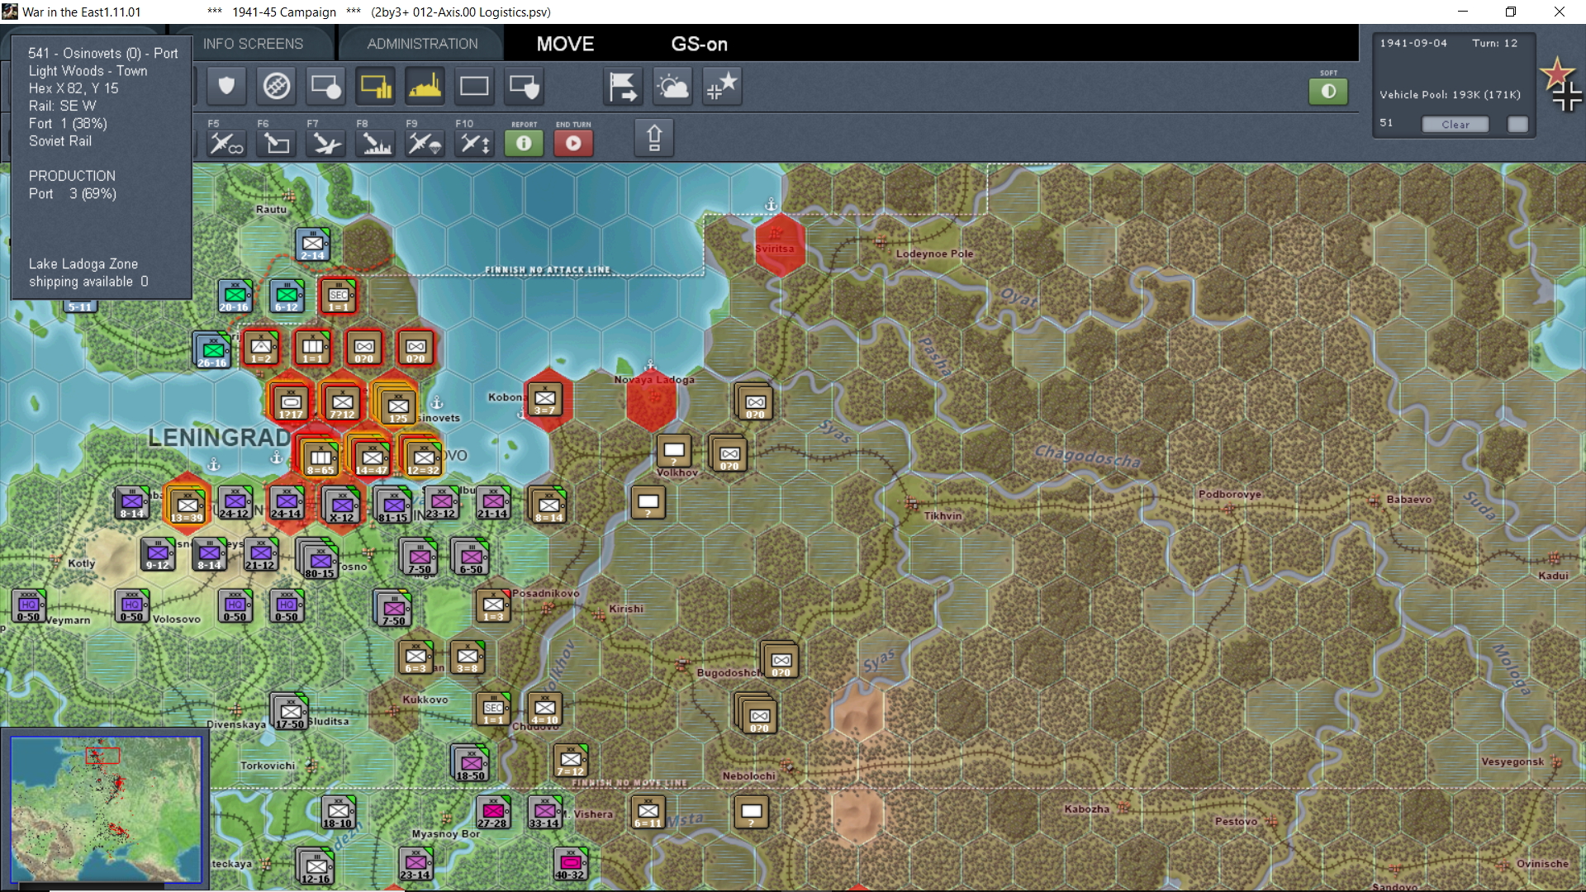Select the German unit 40-32 counter
The image size is (1586, 892).
570,864
